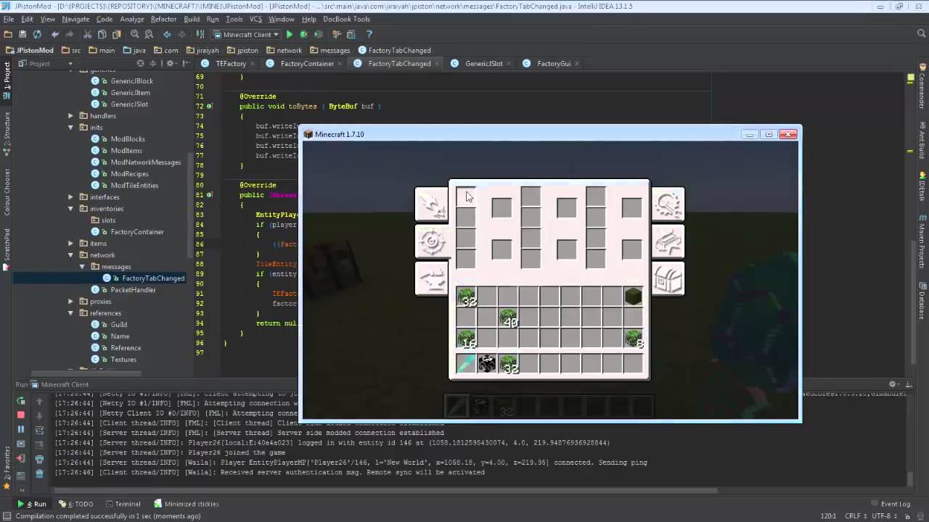
Task: Click the Paste icon in toolbar
Action: click(116, 34)
